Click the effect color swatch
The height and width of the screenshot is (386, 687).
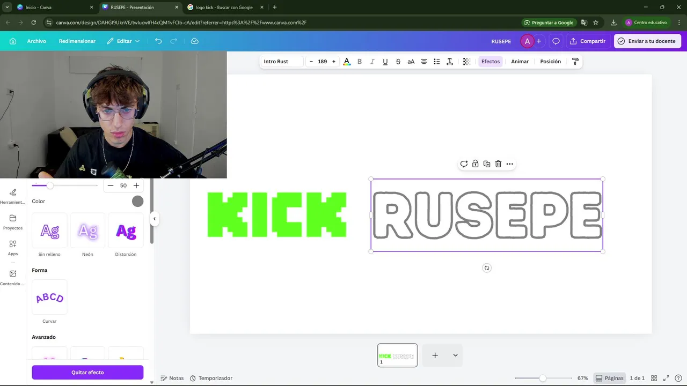(138, 202)
